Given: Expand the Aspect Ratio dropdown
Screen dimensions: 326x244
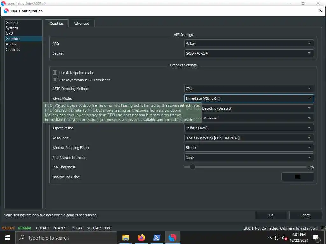Looking at the screenshot, I should pos(249,128).
